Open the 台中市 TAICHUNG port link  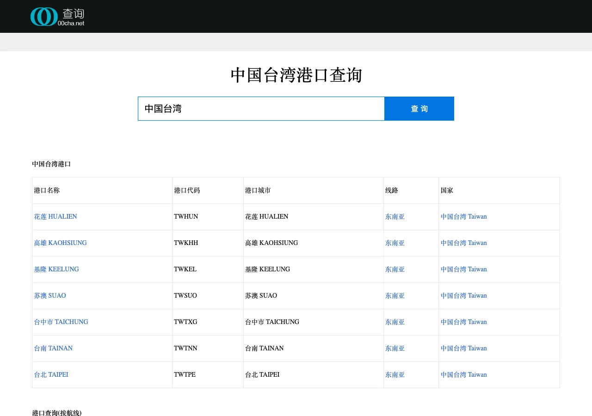(61, 322)
